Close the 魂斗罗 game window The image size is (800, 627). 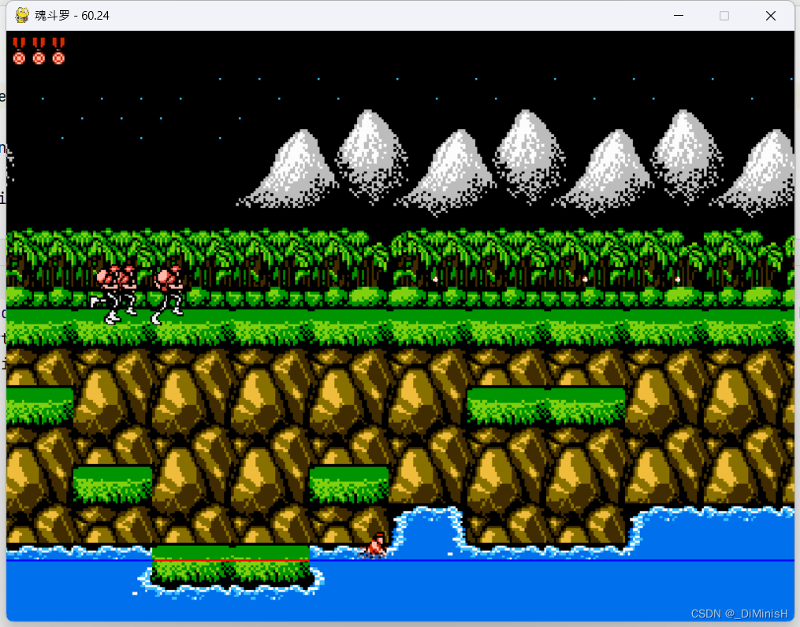(770, 16)
